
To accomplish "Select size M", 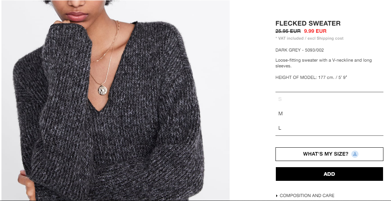I will pos(329,114).
